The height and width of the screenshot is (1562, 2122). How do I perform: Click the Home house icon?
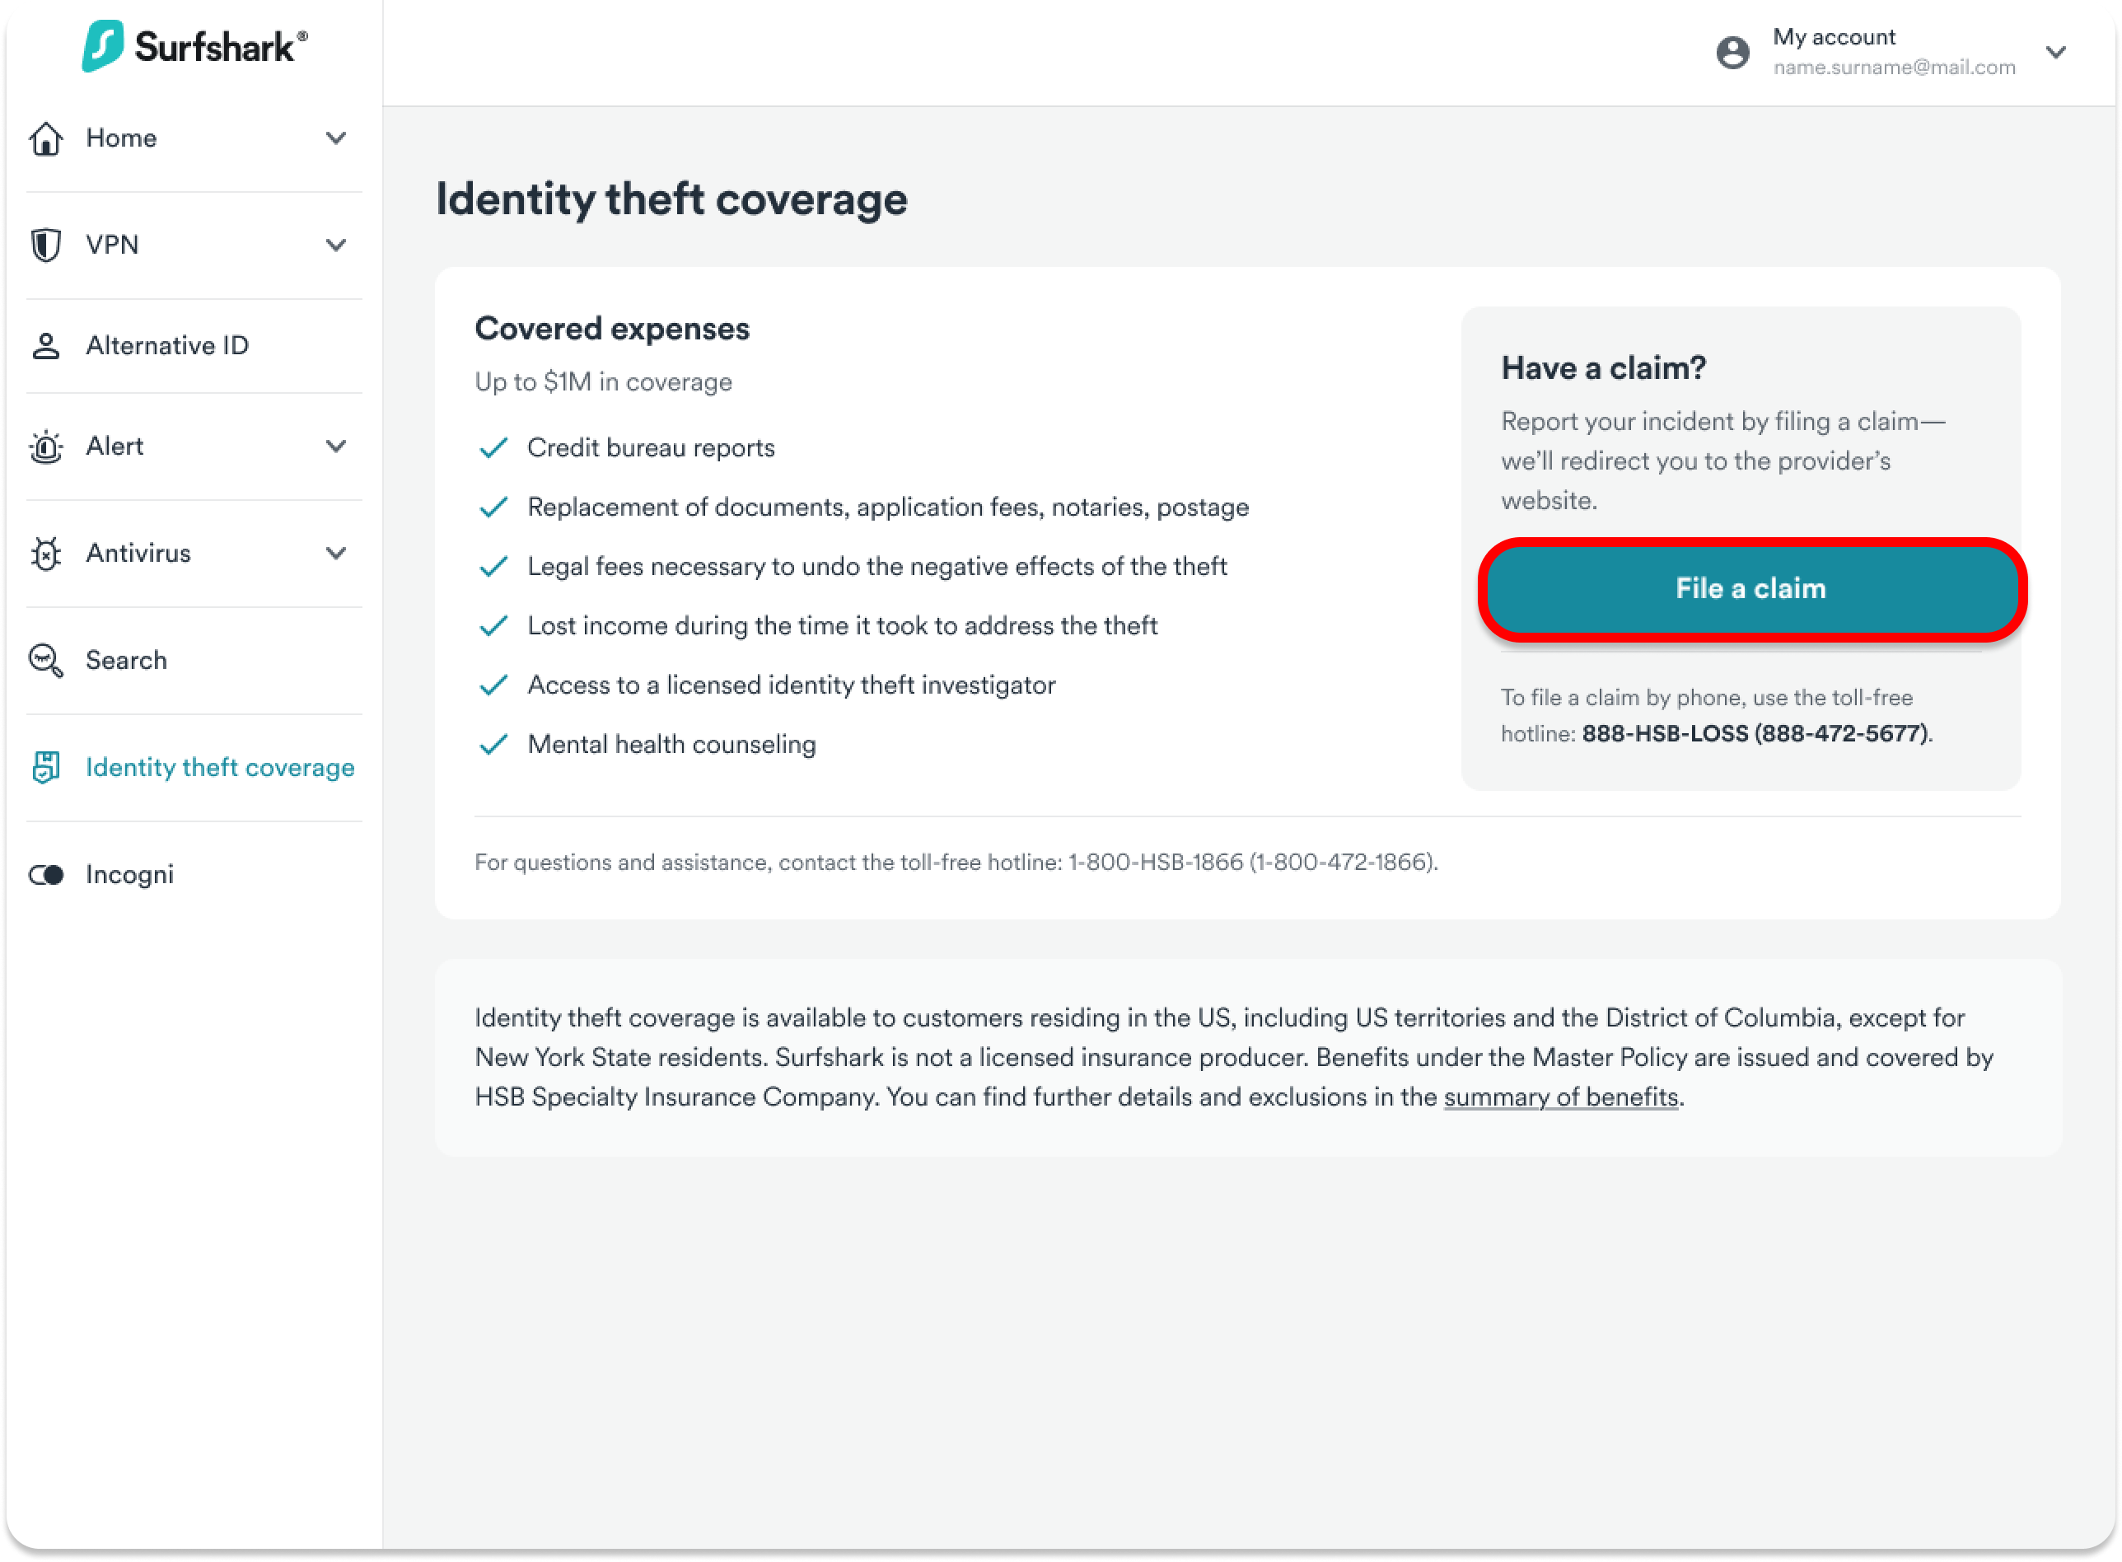pyautogui.click(x=45, y=138)
